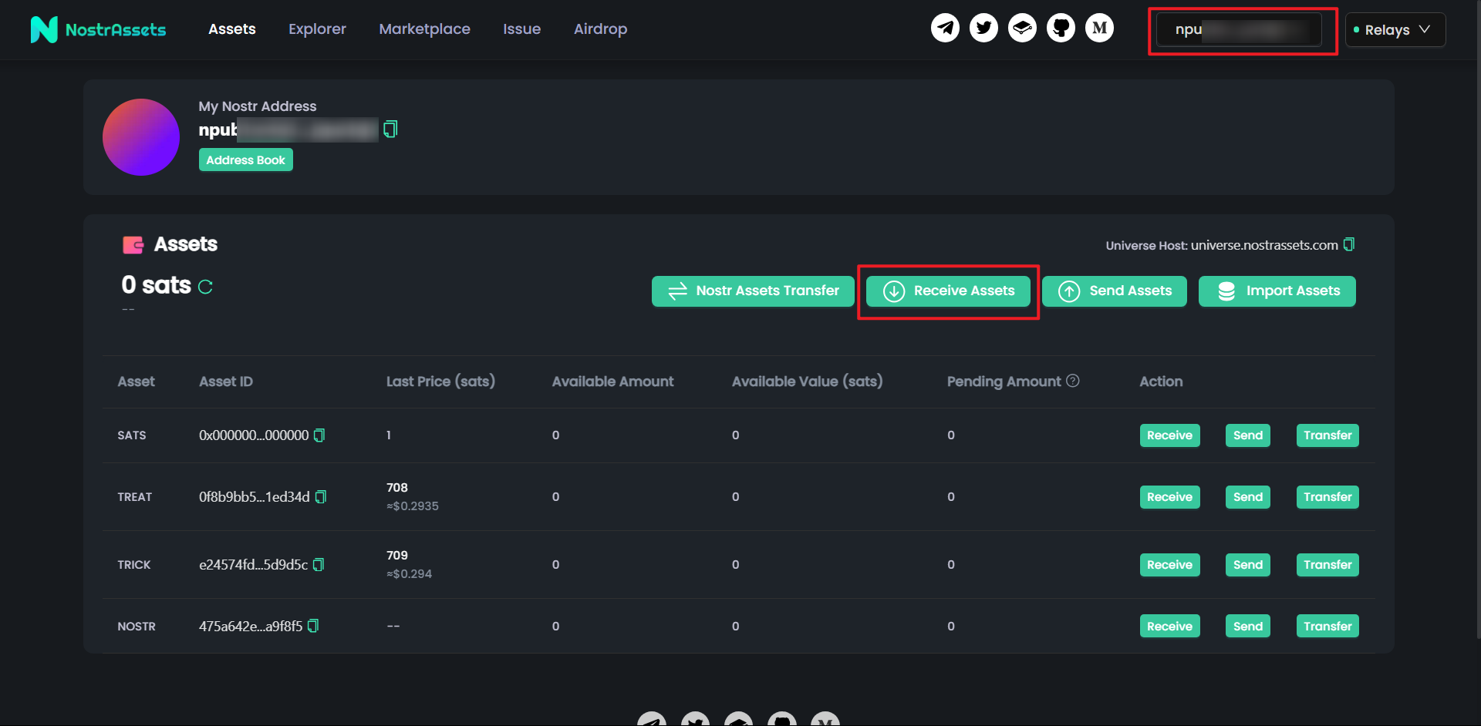Viewport: 1481px width, 726px height.
Task: Send SATS via row button
Action: click(x=1248, y=435)
